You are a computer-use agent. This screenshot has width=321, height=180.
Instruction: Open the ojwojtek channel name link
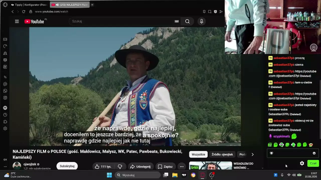pyautogui.click(x=30, y=164)
